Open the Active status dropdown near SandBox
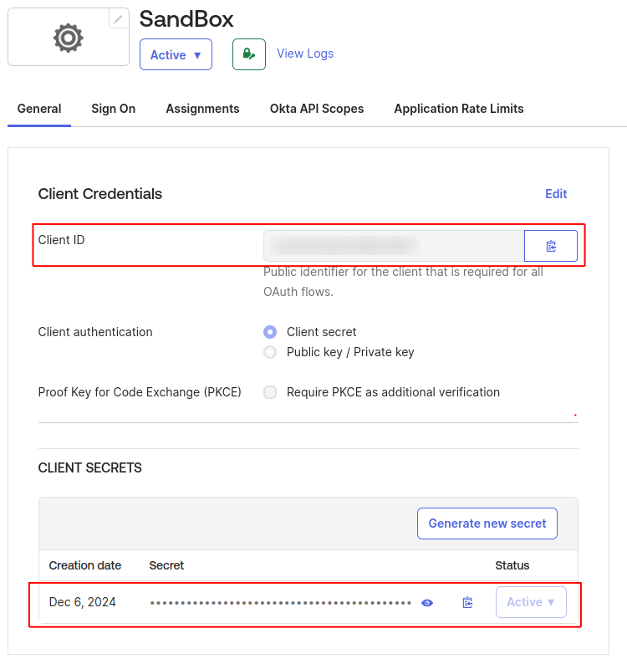 coord(176,54)
